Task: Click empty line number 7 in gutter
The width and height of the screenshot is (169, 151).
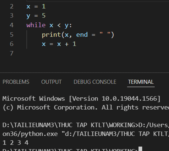Action: pyautogui.click(x=12, y=53)
